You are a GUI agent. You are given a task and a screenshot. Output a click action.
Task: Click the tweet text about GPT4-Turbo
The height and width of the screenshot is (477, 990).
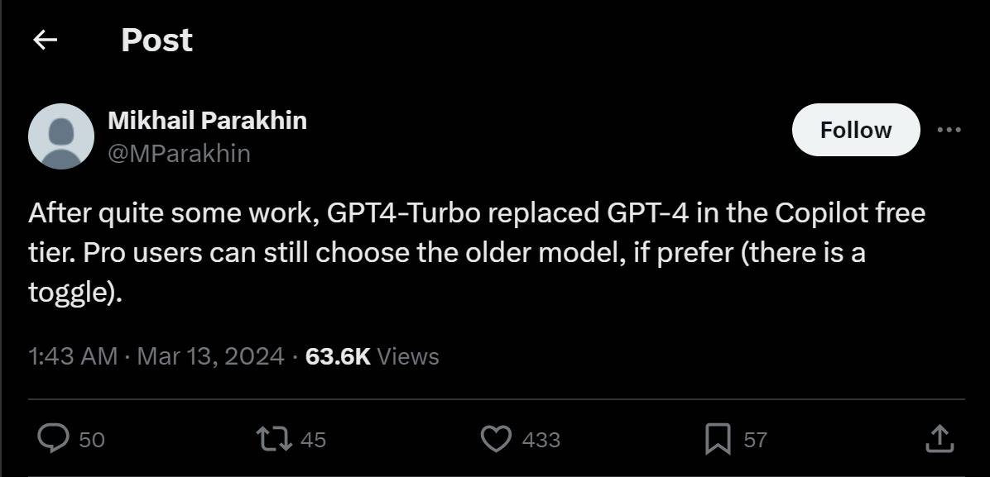click(x=476, y=252)
